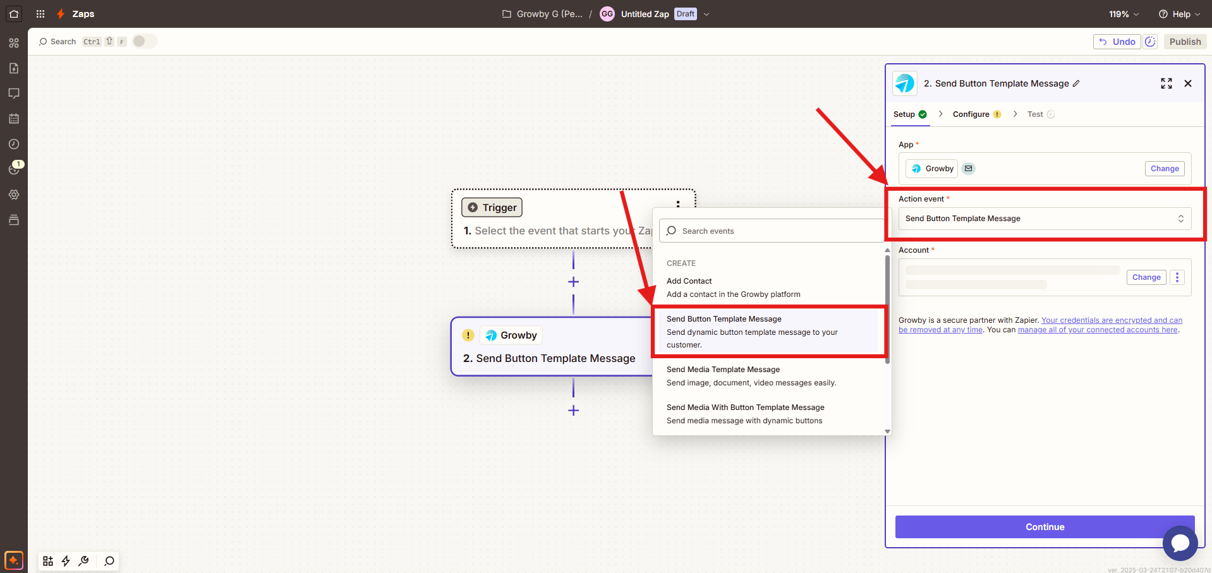Image resolution: width=1212 pixels, height=573 pixels.
Task: Open the settings gear in the sidebar
Action: tap(14, 195)
